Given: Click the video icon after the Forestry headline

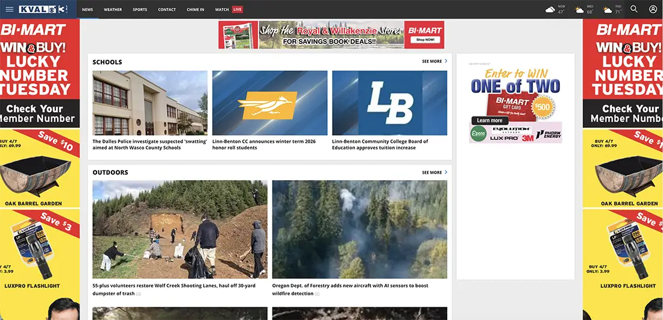Looking at the screenshot, I should (318, 294).
